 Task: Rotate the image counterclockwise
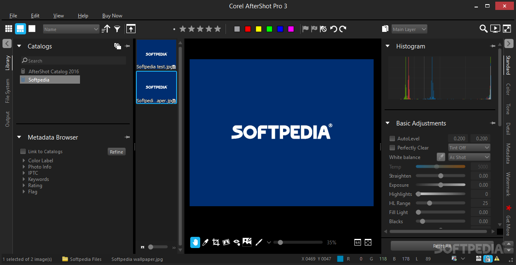click(x=333, y=29)
